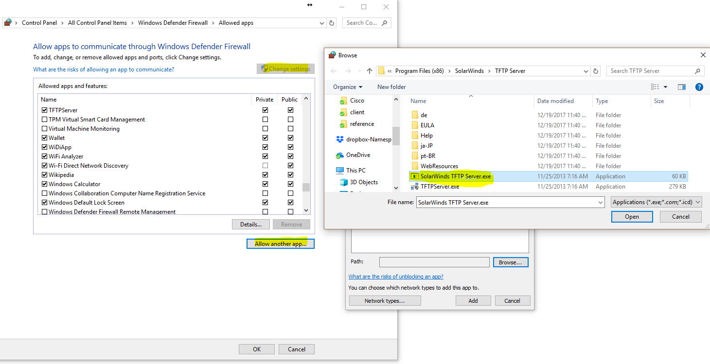Viewport: 710px width, 364px height.
Task: Follow the risks of unblocking an app link
Action: coord(396,276)
